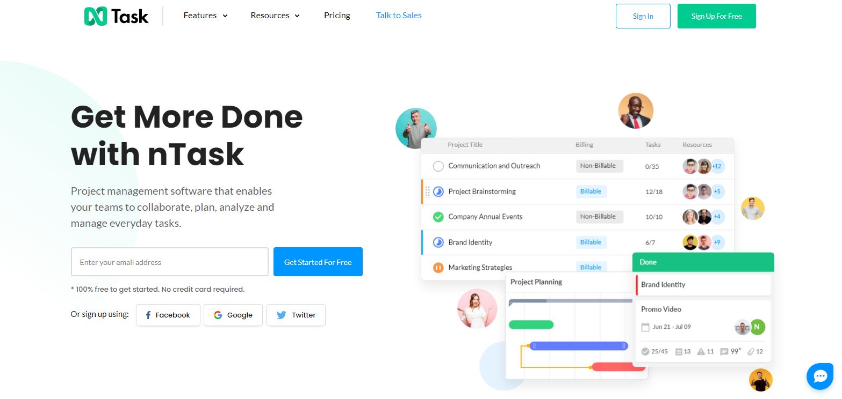Click Communication and Outreach project title
Image resolution: width=842 pixels, height=399 pixels.
click(494, 166)
